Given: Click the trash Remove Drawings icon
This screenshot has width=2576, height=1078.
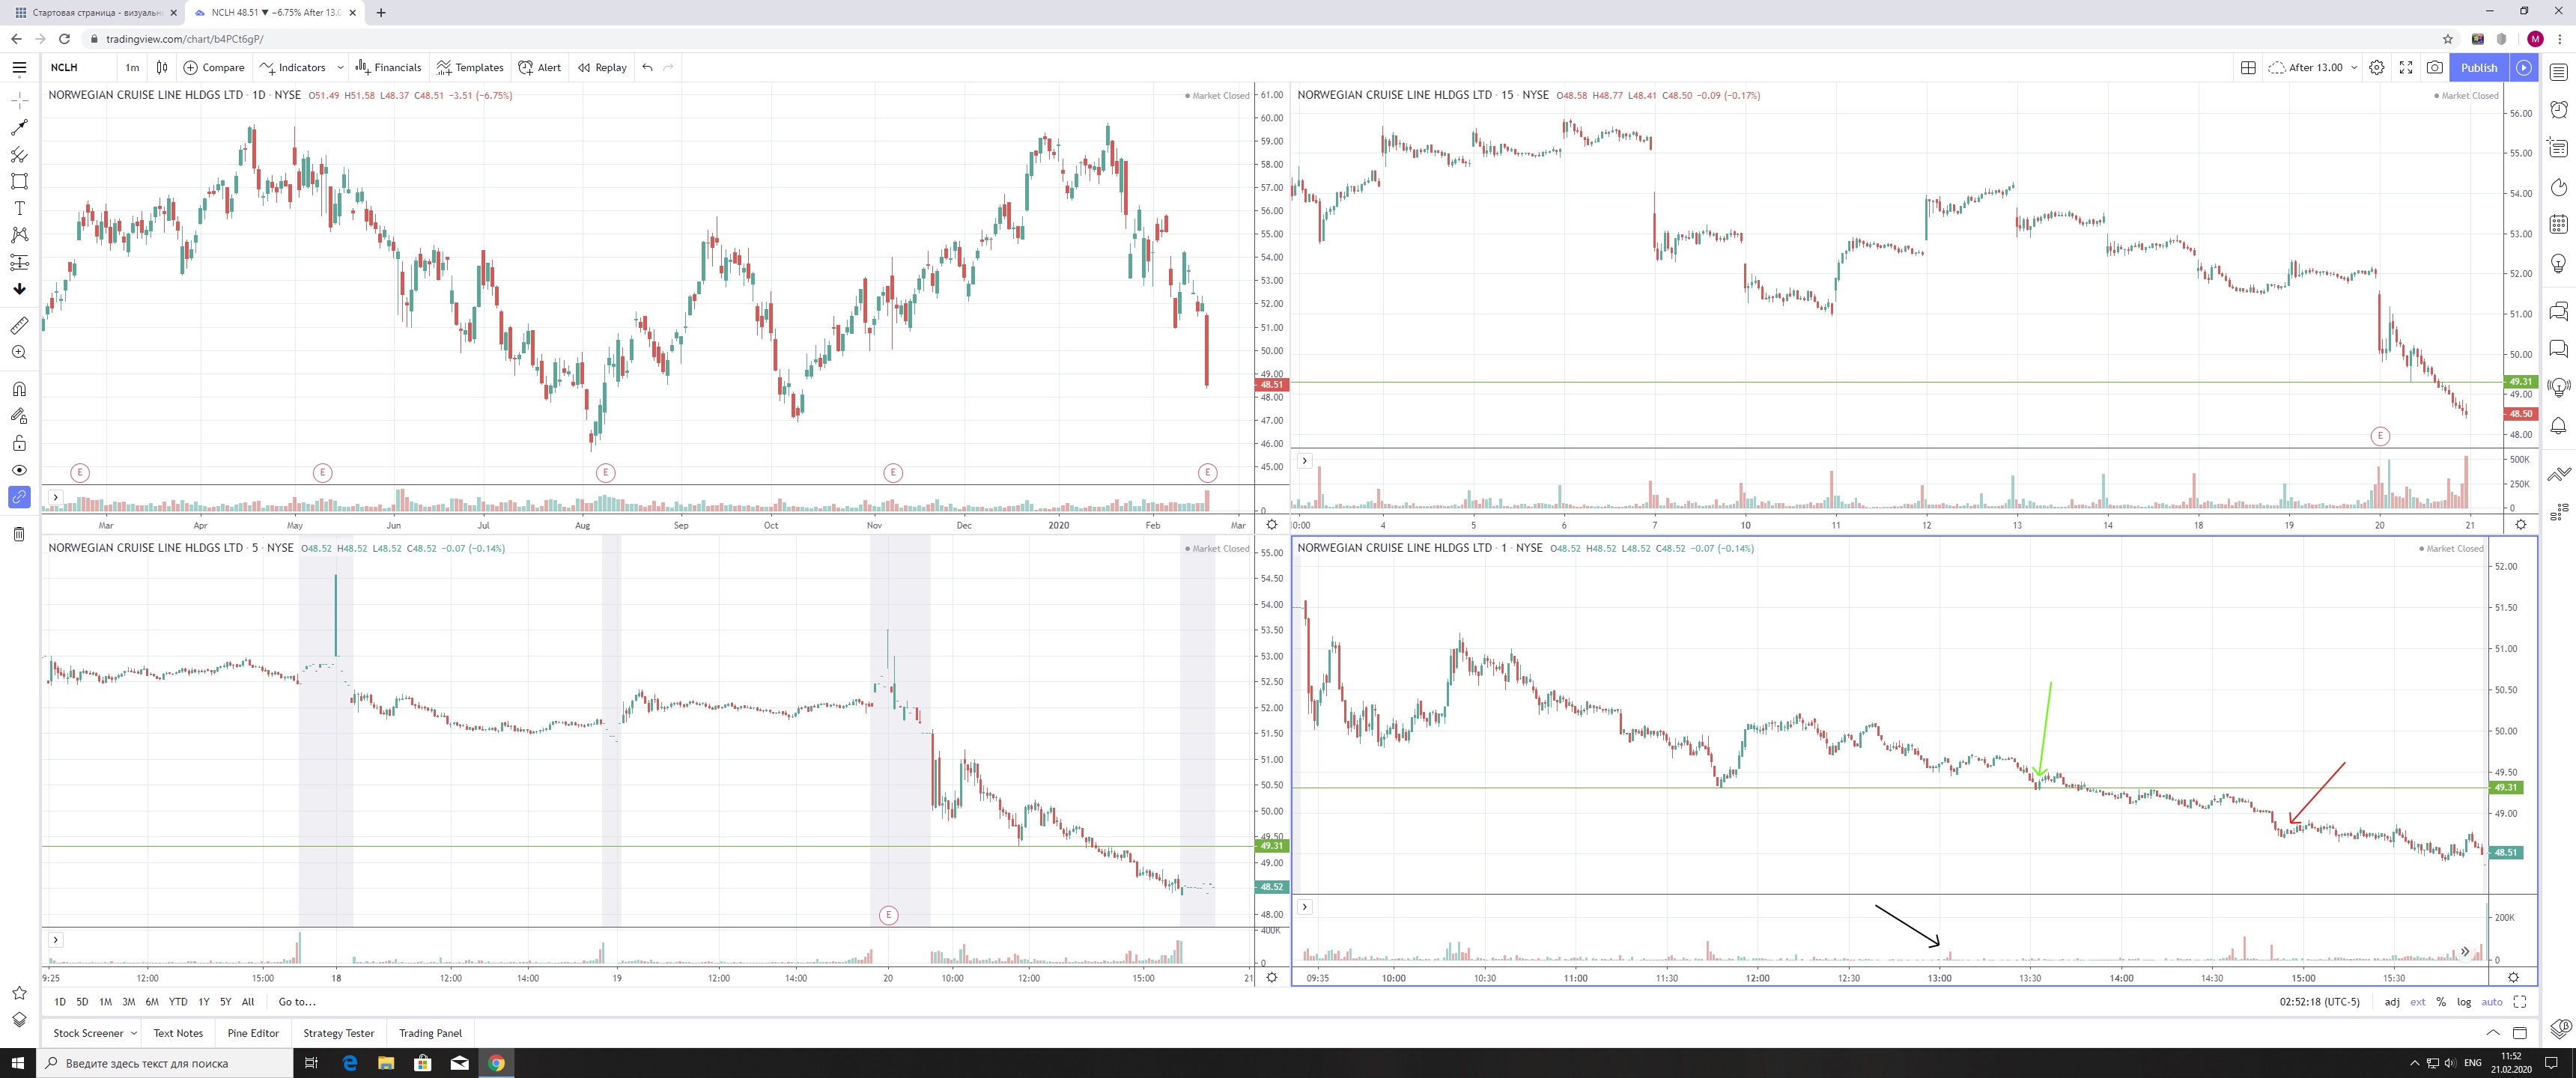Looking at the screenshot, I should tap(19, 534).
